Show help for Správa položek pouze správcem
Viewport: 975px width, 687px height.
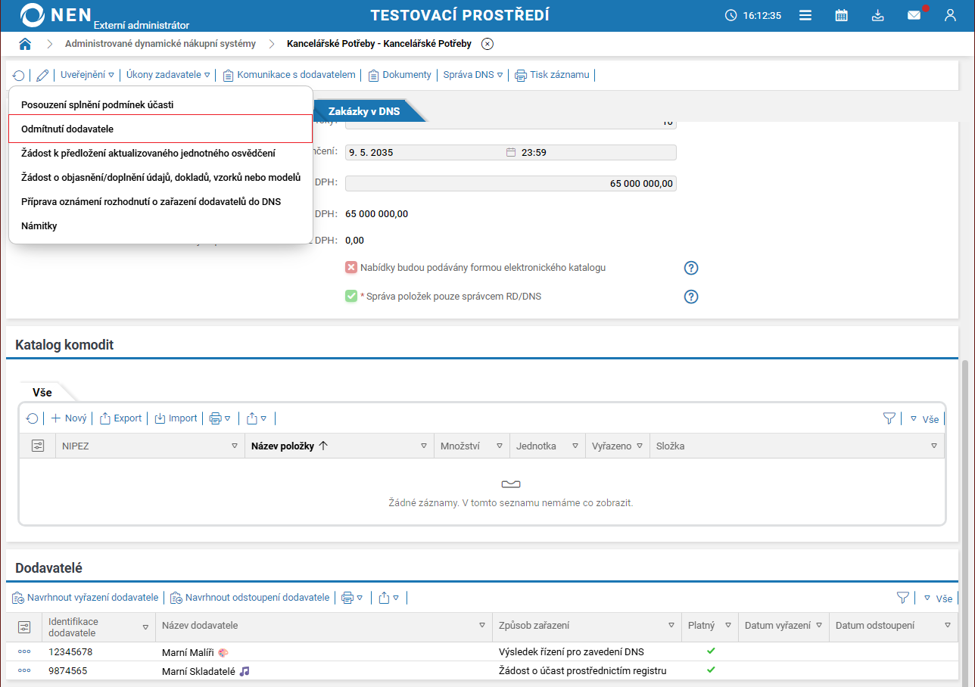(690, 297)
